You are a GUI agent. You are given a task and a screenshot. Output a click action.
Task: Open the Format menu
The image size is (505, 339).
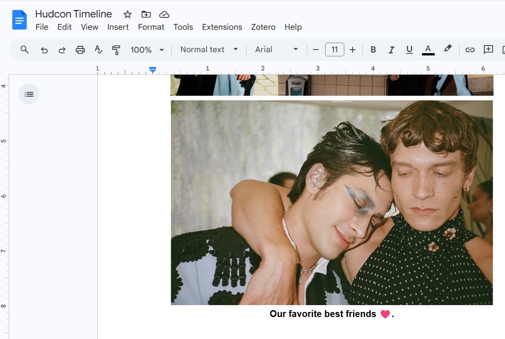151,27
